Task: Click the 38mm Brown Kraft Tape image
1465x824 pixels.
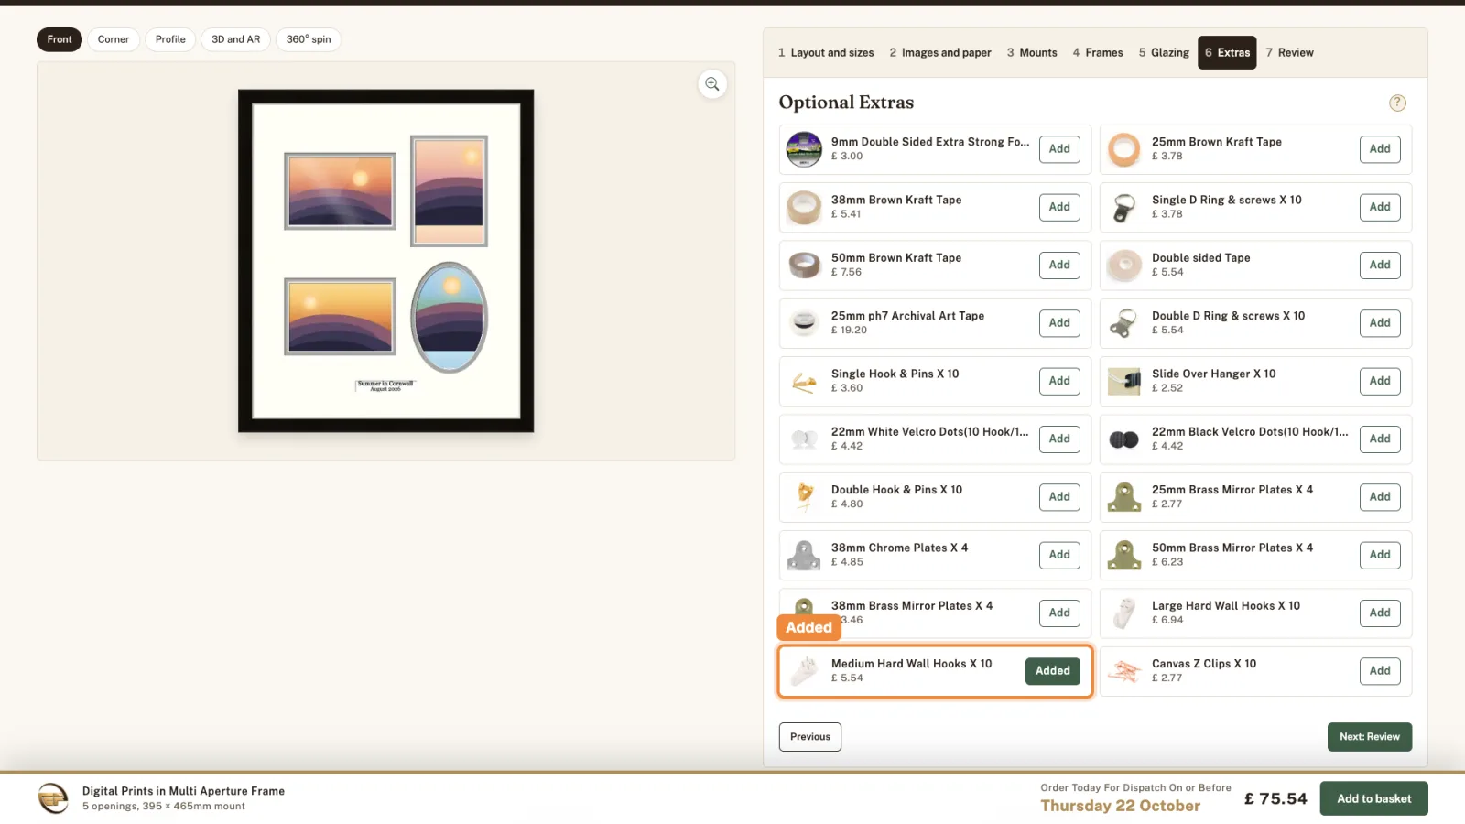Action: 804,207
